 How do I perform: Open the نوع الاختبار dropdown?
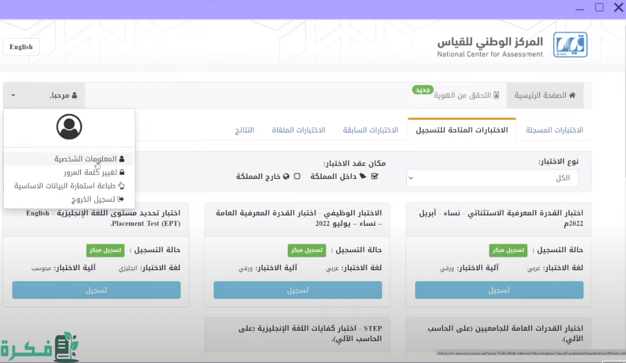click(492, 178)
